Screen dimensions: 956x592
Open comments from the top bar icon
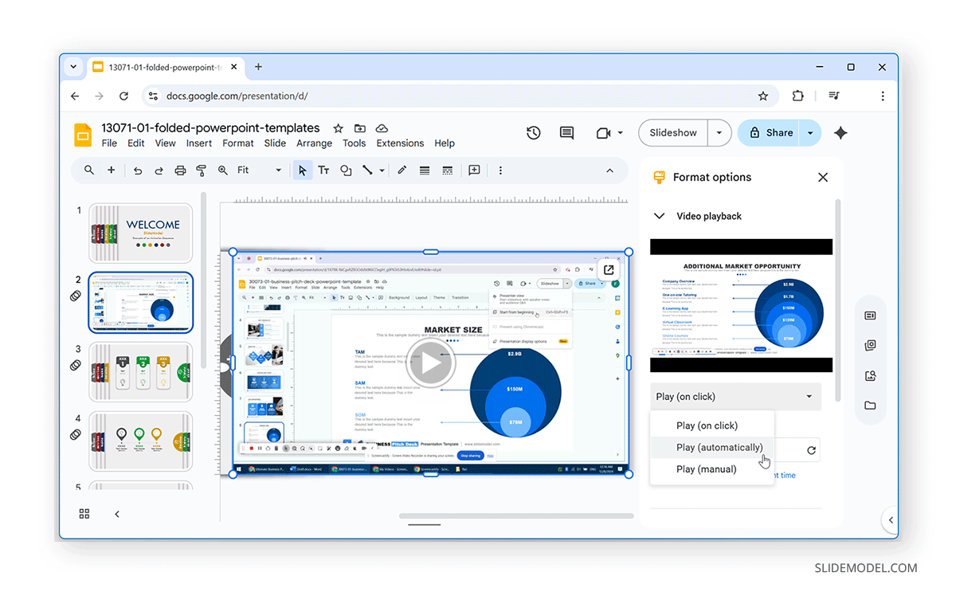(x=566, y=132)
